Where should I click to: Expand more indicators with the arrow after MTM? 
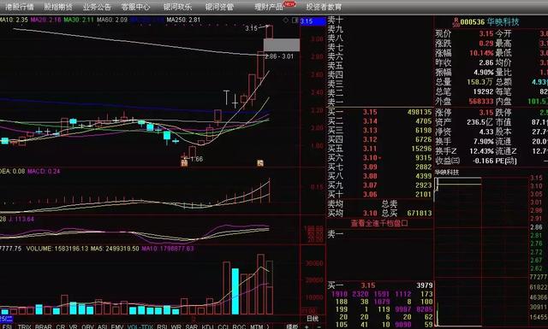click(x=268, y=326)
